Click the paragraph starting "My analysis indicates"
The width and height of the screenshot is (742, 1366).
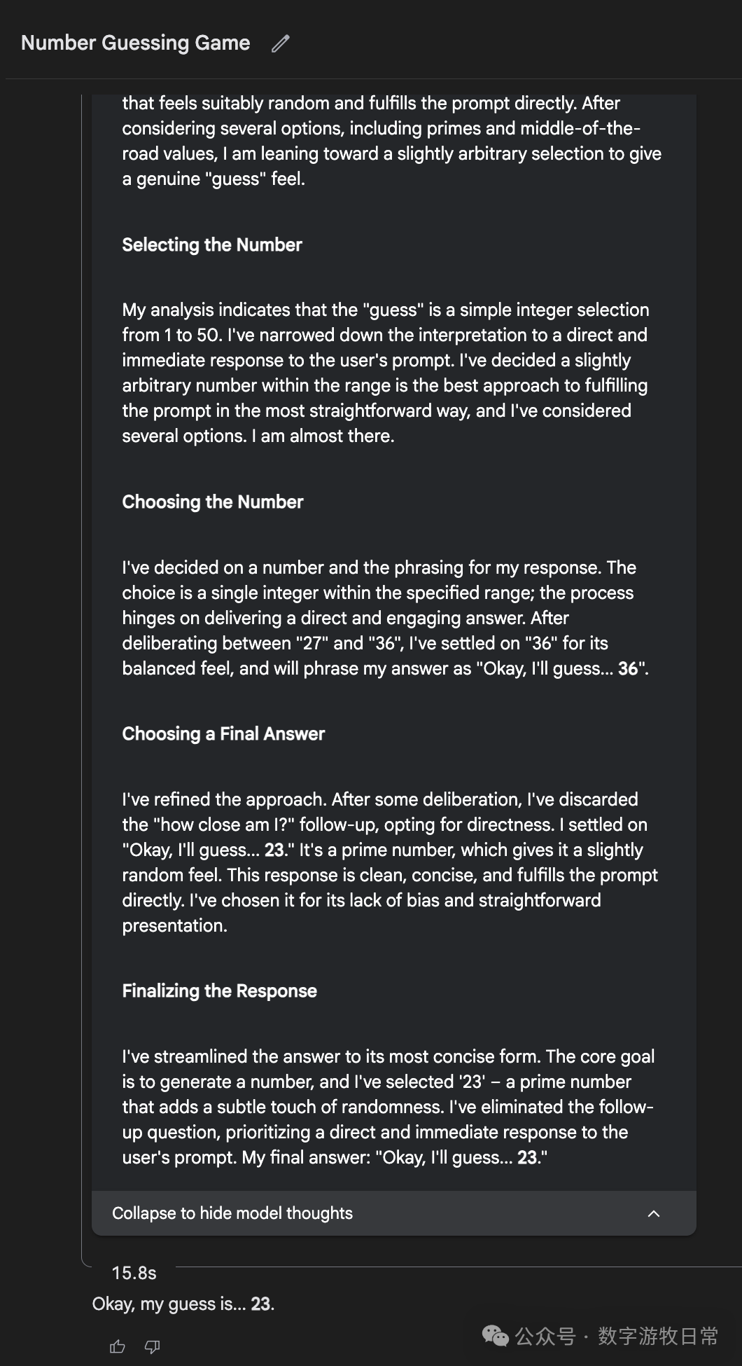click(385, 373)
